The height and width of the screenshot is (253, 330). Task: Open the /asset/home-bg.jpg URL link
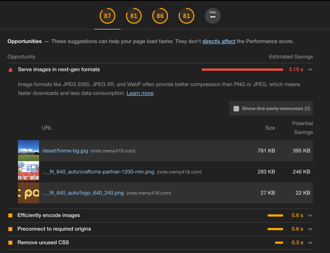click(65, 151)
